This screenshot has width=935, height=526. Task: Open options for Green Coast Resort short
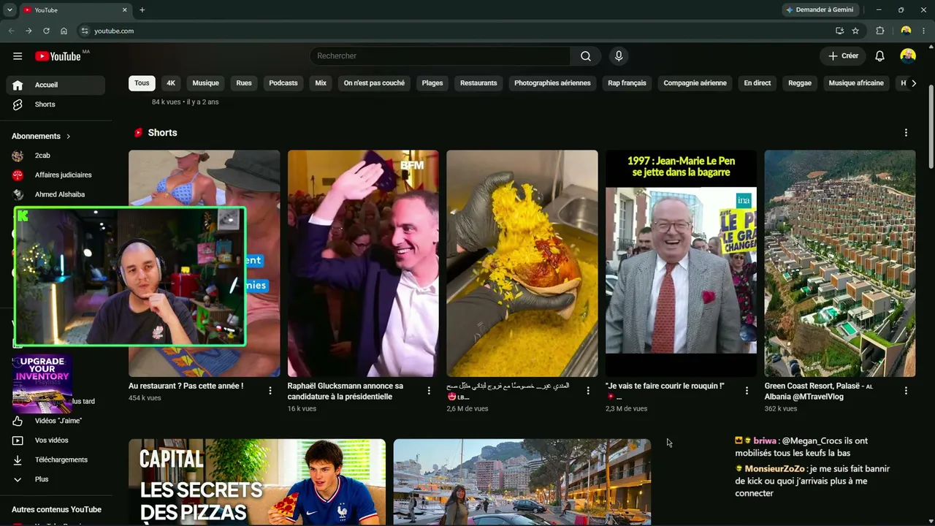click(x=906, y=391)
